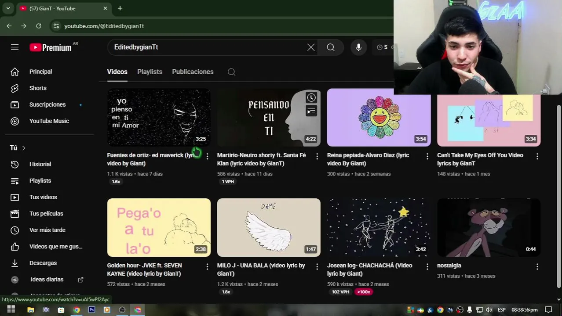Open Descargas in the sidebar

tap(43, 263)
